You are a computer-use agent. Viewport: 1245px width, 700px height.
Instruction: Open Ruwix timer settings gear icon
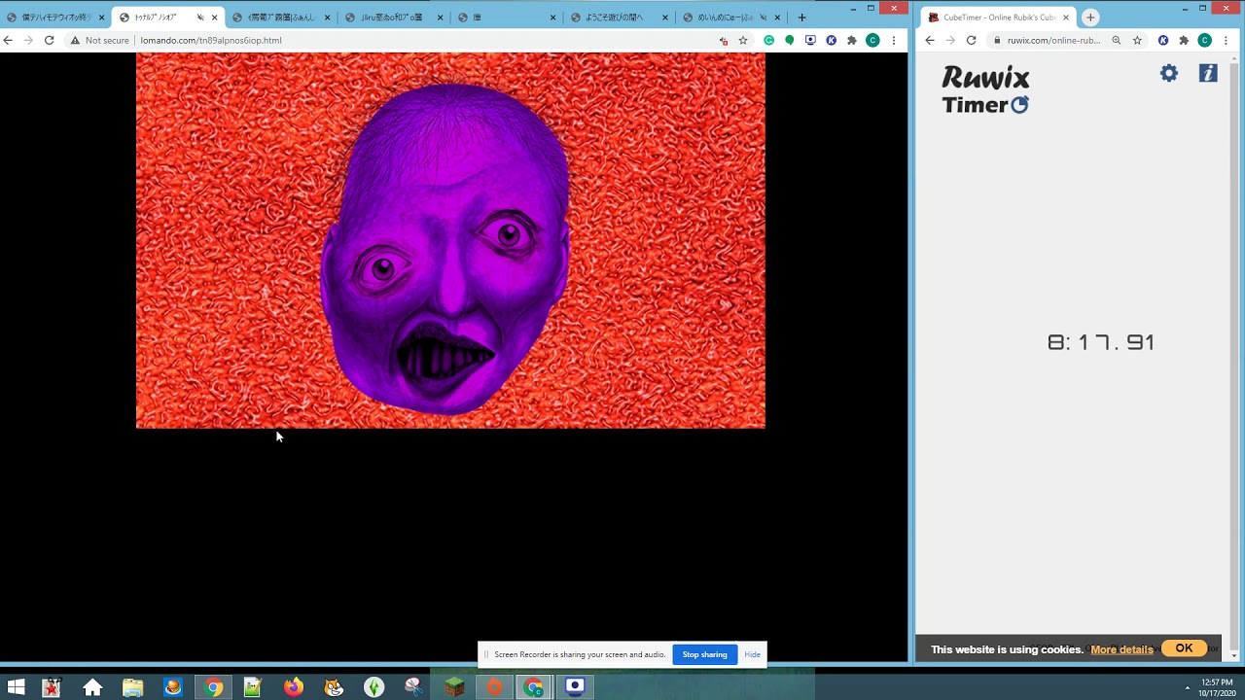point(1169,73)
